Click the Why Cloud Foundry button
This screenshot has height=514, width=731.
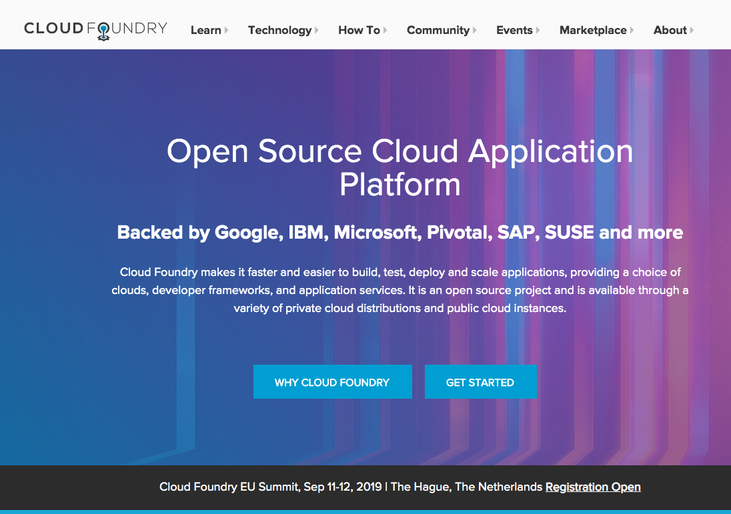click(x=332, y=381)
